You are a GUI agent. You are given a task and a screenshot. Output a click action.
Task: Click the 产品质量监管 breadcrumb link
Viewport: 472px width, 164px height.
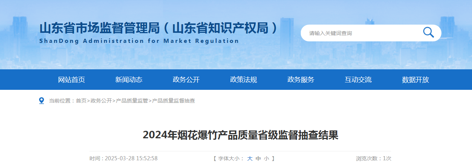pos(132,101)
